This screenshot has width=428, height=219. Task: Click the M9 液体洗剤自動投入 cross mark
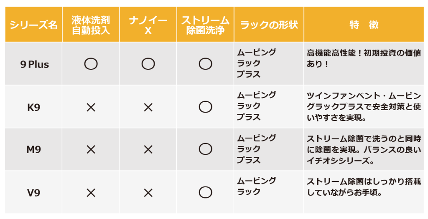(x=91, y=149)
